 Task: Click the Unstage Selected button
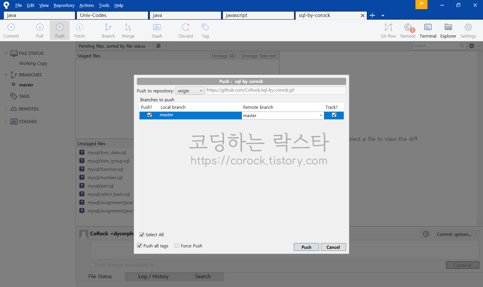pos(259,56)
